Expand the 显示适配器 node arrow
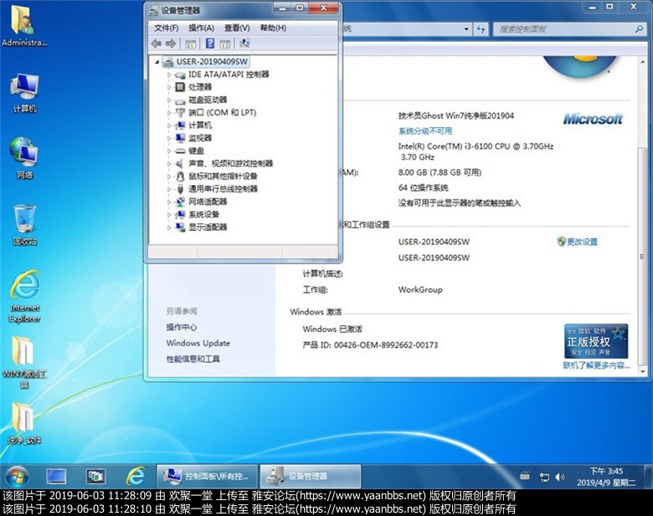Viewport: 653px width, 516px height. pyautogui.click(x=169, y=227)
